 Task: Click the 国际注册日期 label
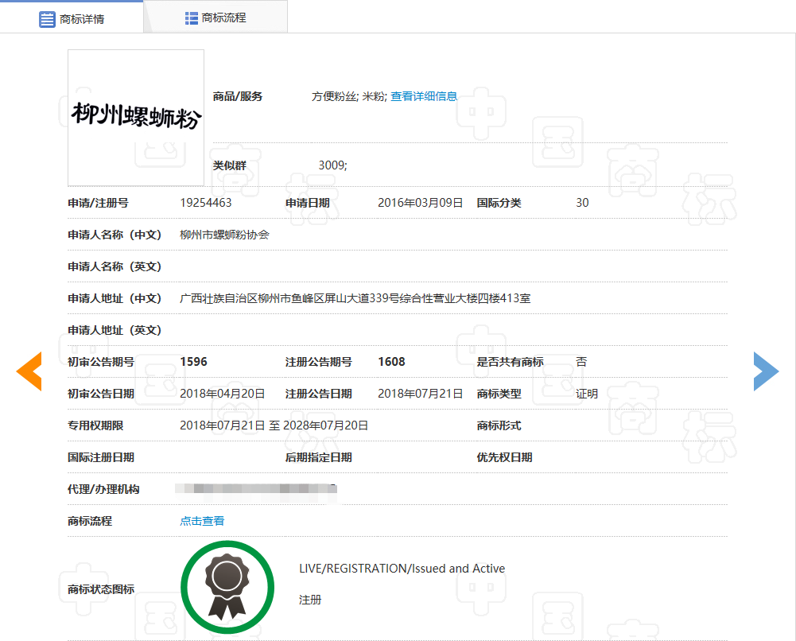(101, 457)
